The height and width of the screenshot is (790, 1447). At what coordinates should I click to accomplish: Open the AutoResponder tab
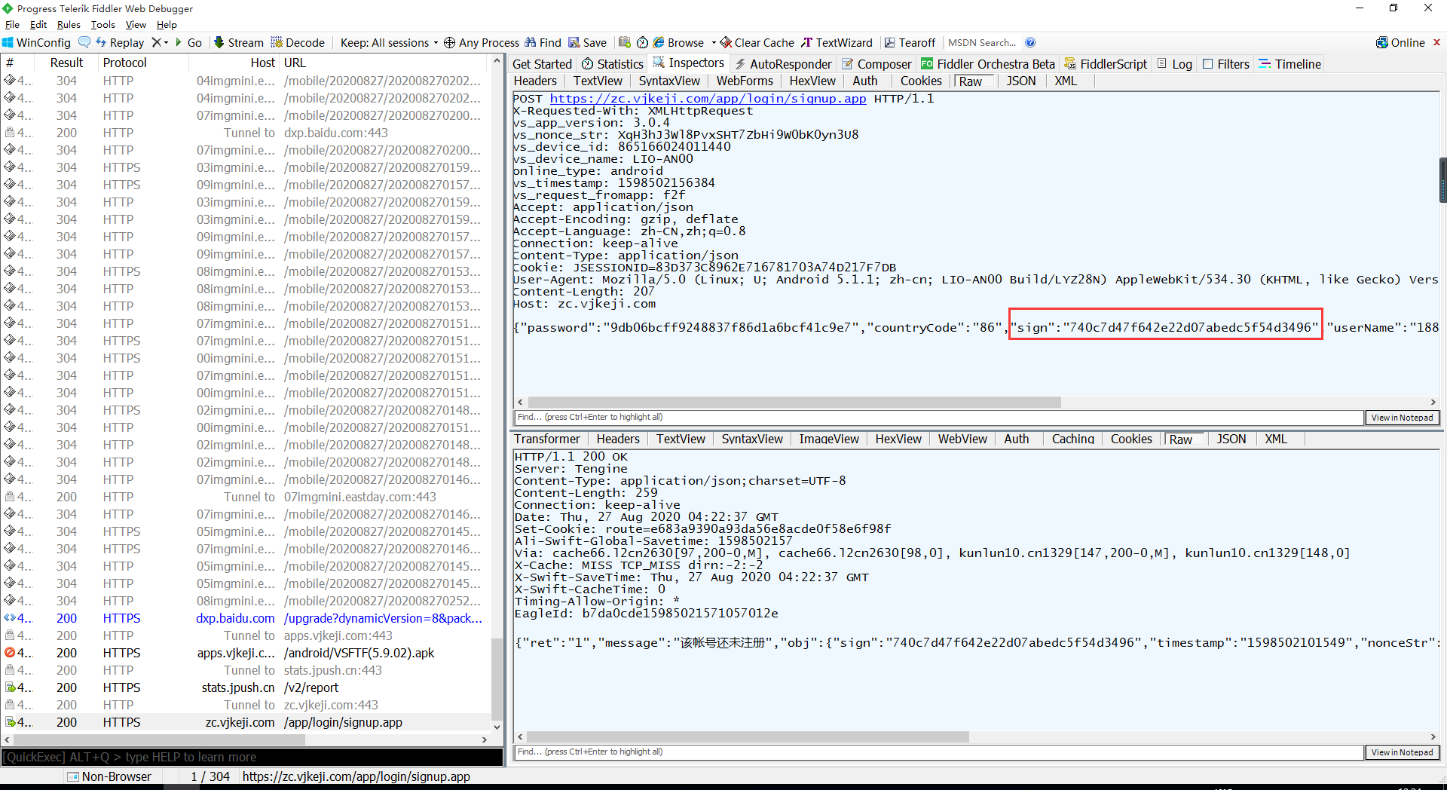pyautogui.click(x=783, y=64)
